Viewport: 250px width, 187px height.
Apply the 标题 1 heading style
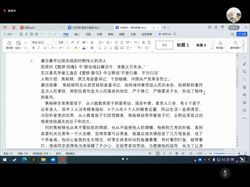(183, 45)
